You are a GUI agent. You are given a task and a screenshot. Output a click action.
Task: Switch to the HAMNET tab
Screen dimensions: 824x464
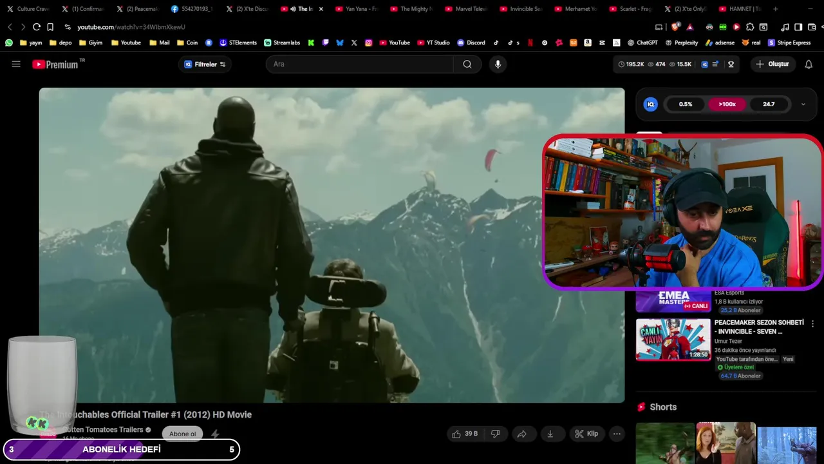740,9
